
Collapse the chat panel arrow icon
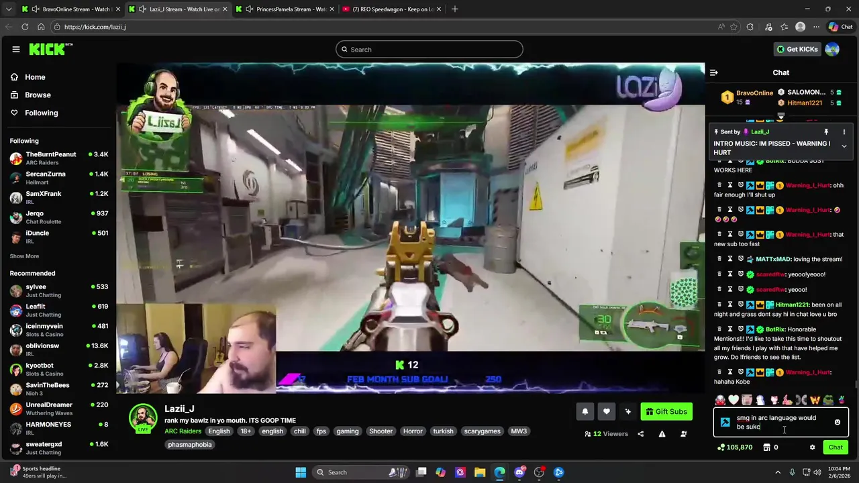pos(714,72)
